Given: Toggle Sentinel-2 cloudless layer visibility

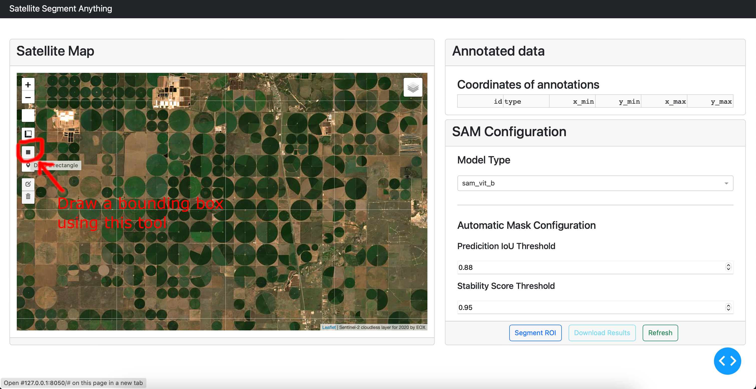Looking at the screenshot, I should click(x=413, y=87).
